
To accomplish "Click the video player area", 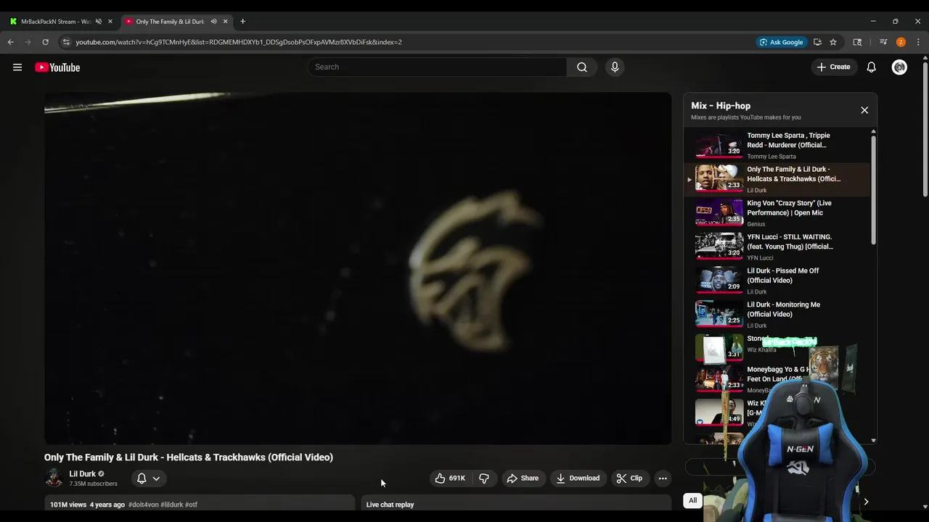I will click(x=358, y=268).
